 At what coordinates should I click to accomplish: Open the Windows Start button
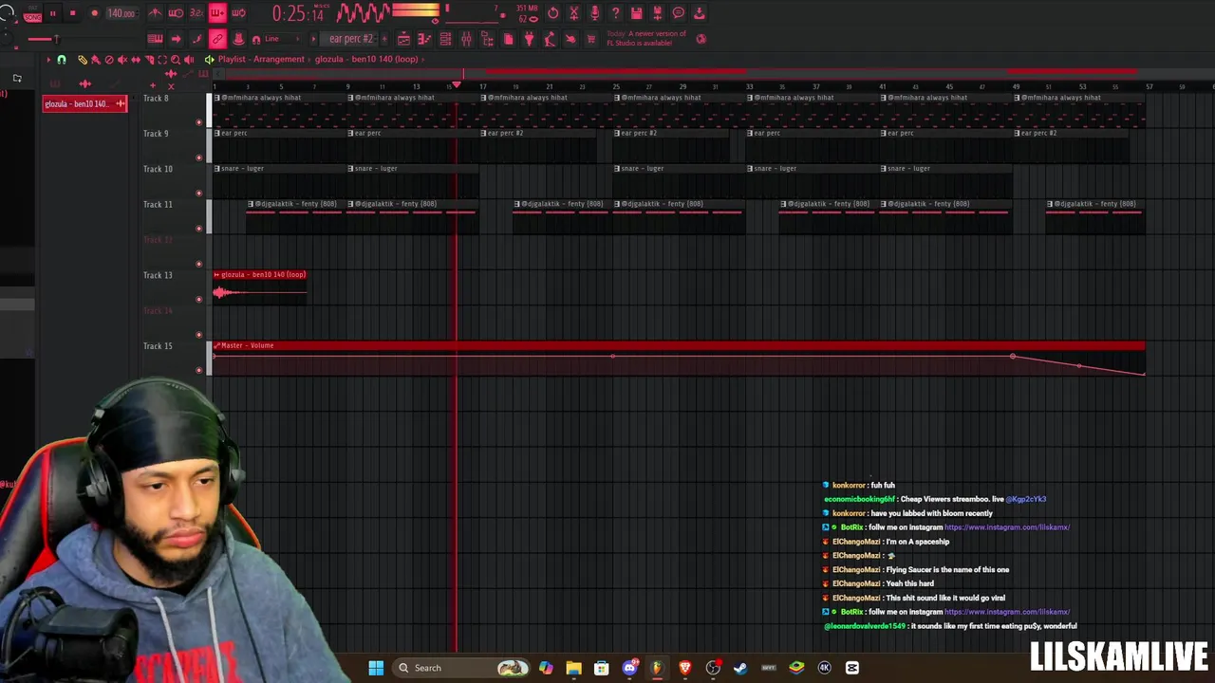tap(376, 668)
